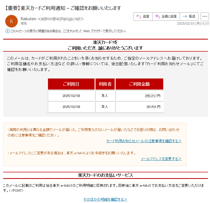Open the メールアドレスを変更する link
Image resolution: width=210 pixels, height=203 pixels.
(x=161, y=159)
